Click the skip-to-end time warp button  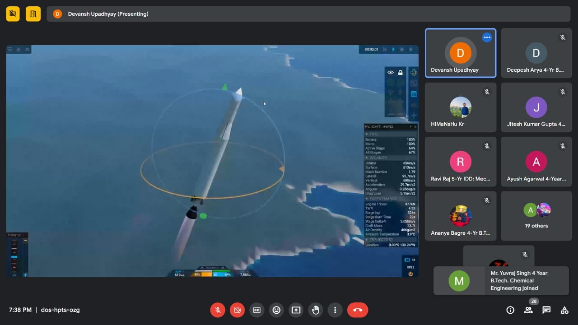click(x=410, y=49)
